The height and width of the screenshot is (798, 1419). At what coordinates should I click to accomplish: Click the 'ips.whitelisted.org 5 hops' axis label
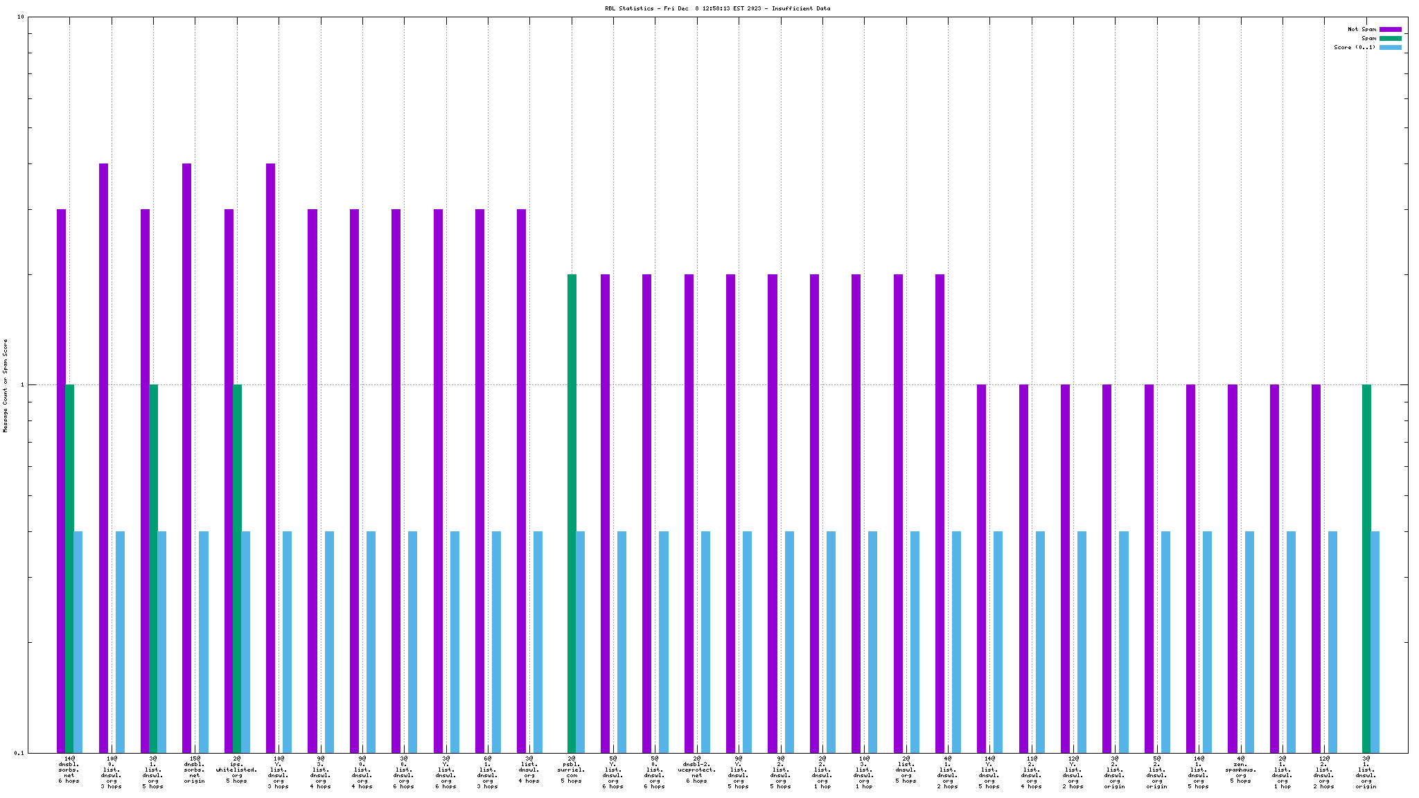click(236, 770)
